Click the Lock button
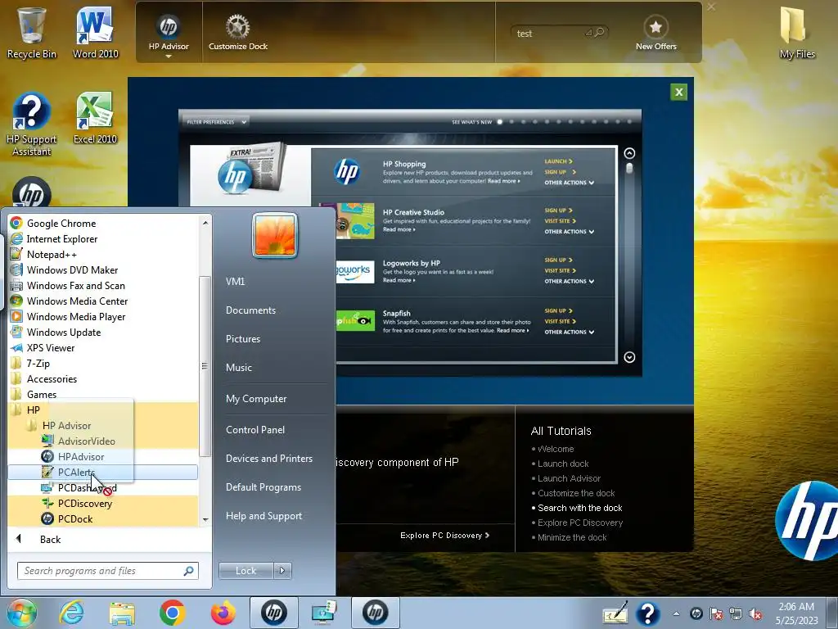This screenshot has width=838, height=629. (x=246, y=571)
